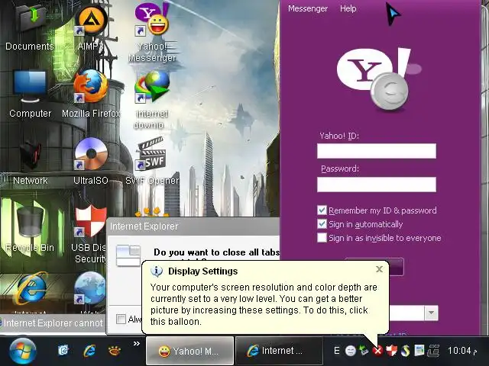
Task: Click the red shield tray icon
Action: (391, 351)
